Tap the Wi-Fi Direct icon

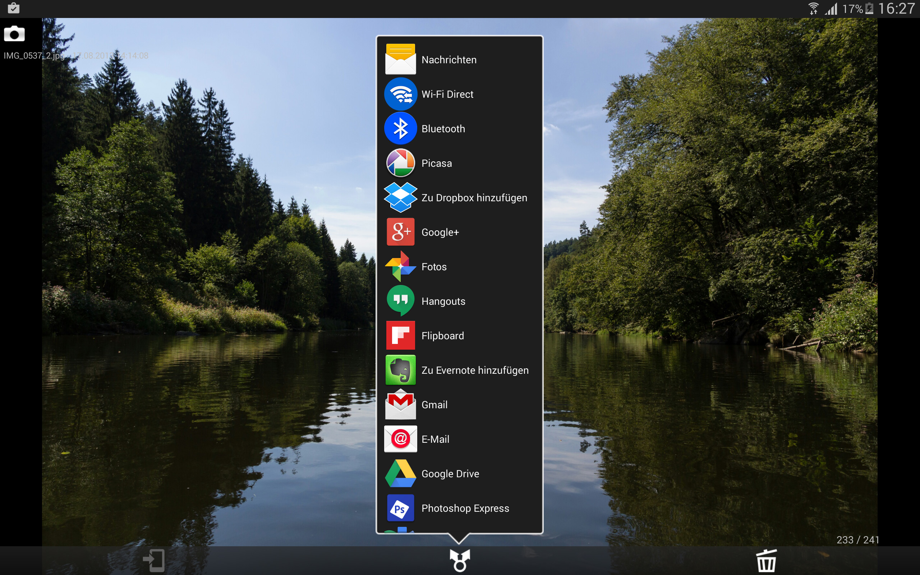tap(400, 94)
